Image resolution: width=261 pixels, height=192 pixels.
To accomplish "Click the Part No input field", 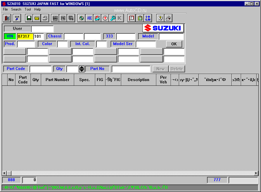I will [131, 69].
